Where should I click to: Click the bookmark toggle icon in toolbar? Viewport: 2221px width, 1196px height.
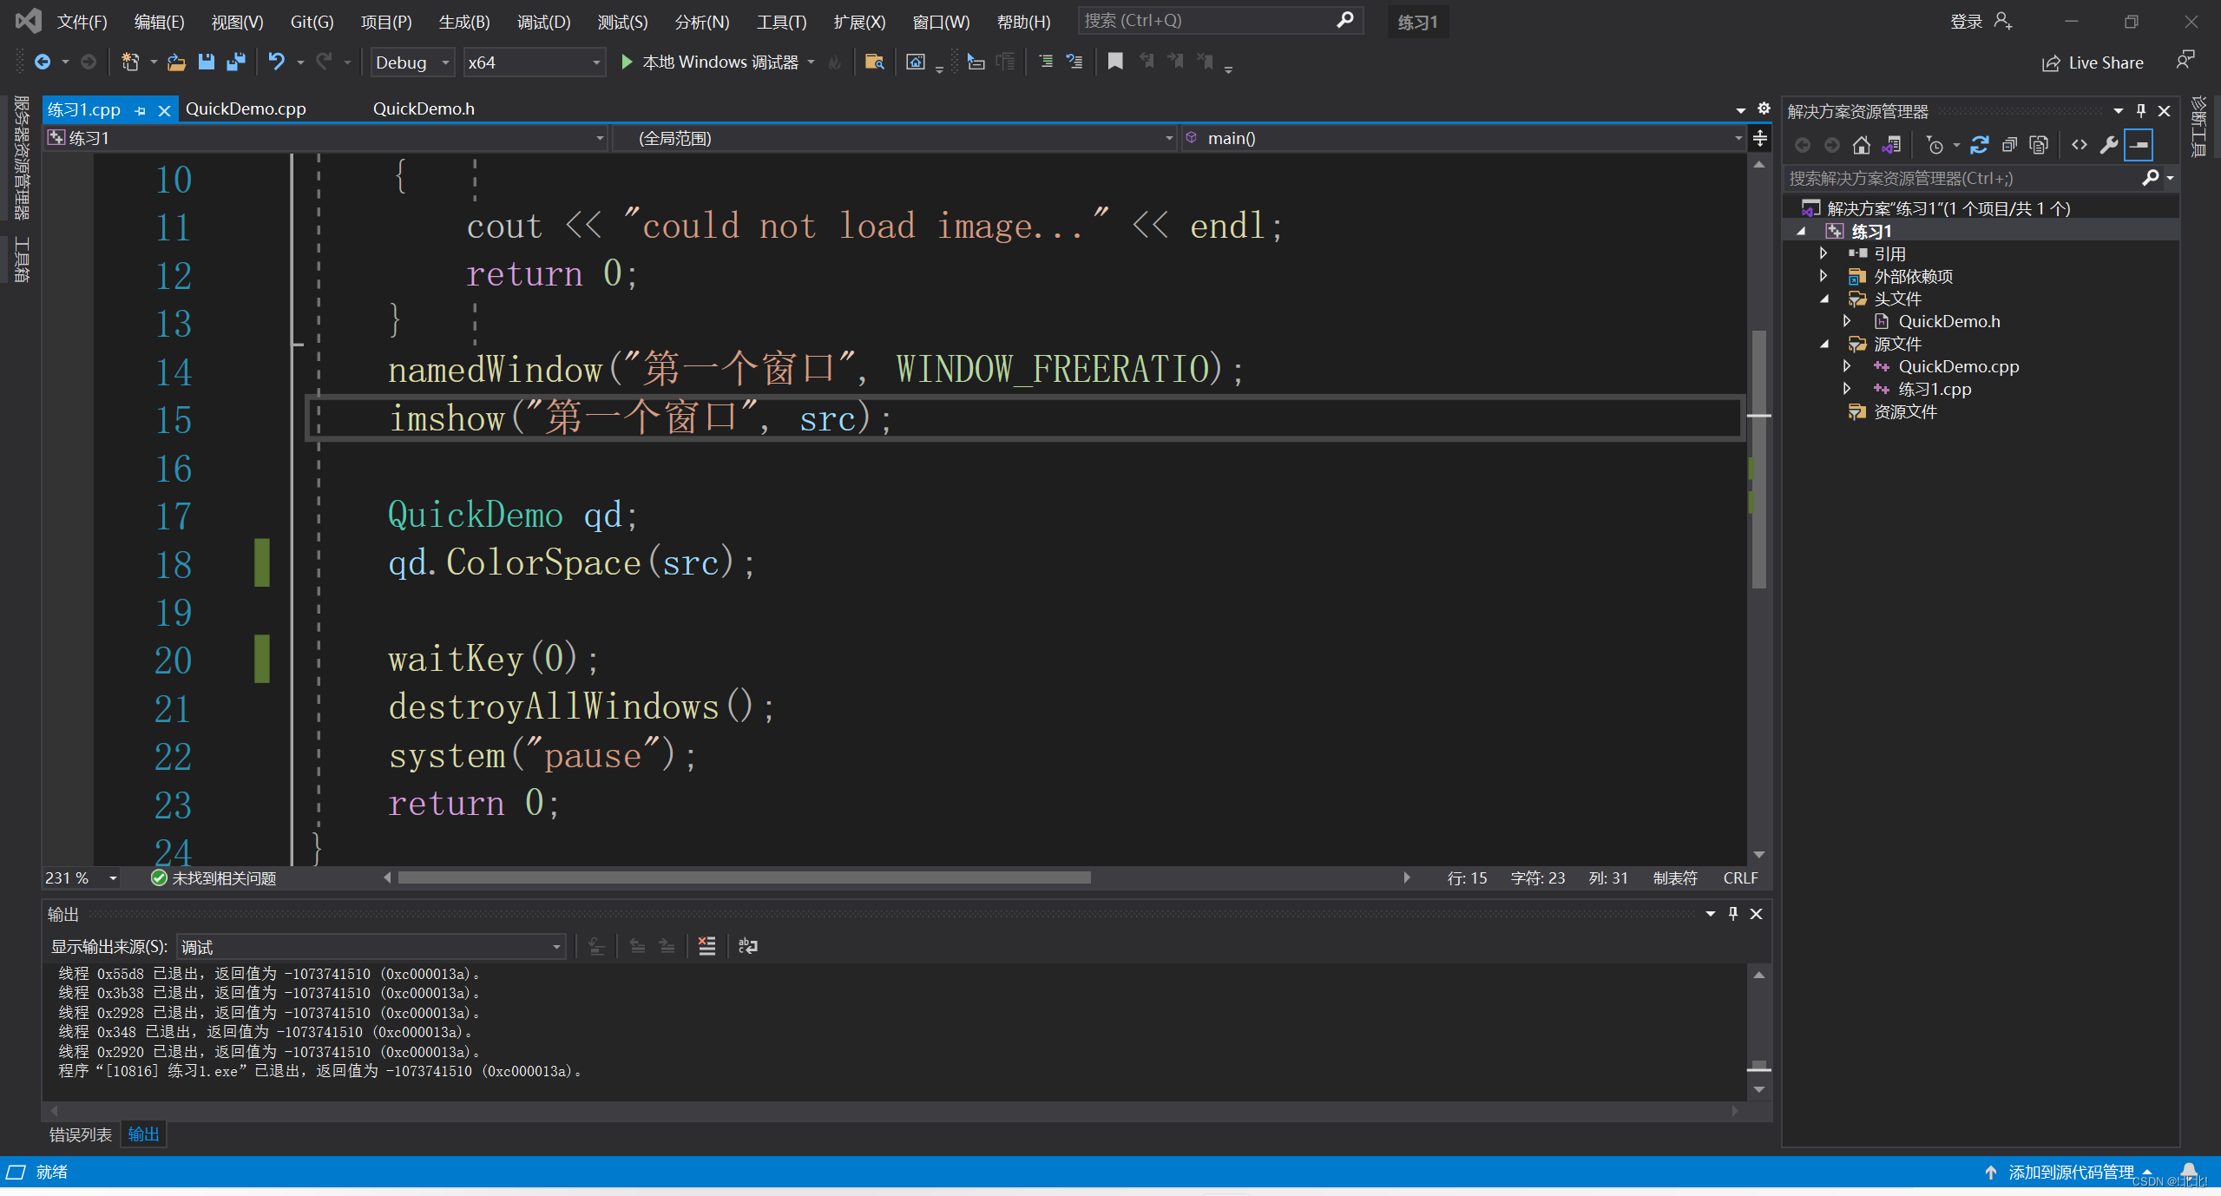point(1115,62)
